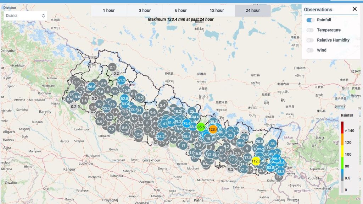Image resolution: width=363 pixels, height=204 pixels.
Task: Click the blue 53.8 rainfall marker
Action: point(270,167)
